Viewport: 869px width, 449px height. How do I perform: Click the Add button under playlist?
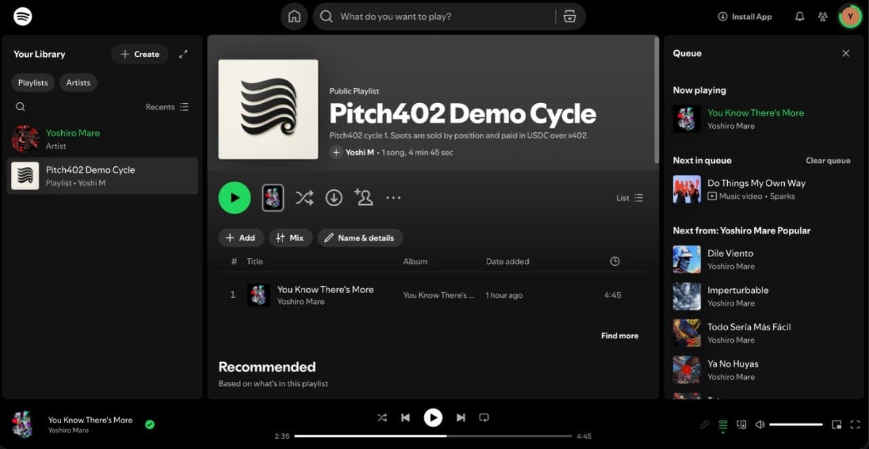[x=241, y=238]
